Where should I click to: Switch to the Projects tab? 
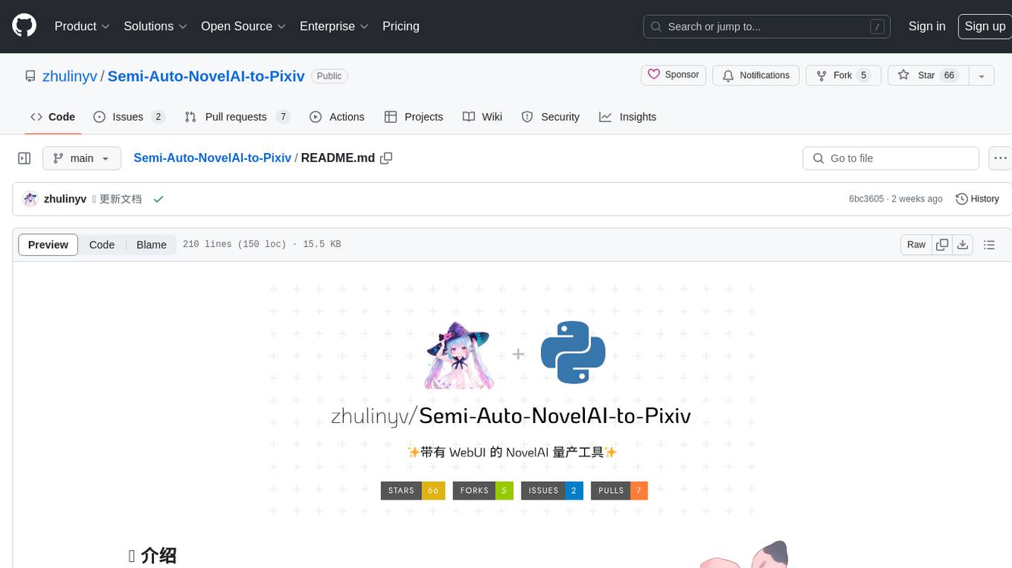coord(414,117)
